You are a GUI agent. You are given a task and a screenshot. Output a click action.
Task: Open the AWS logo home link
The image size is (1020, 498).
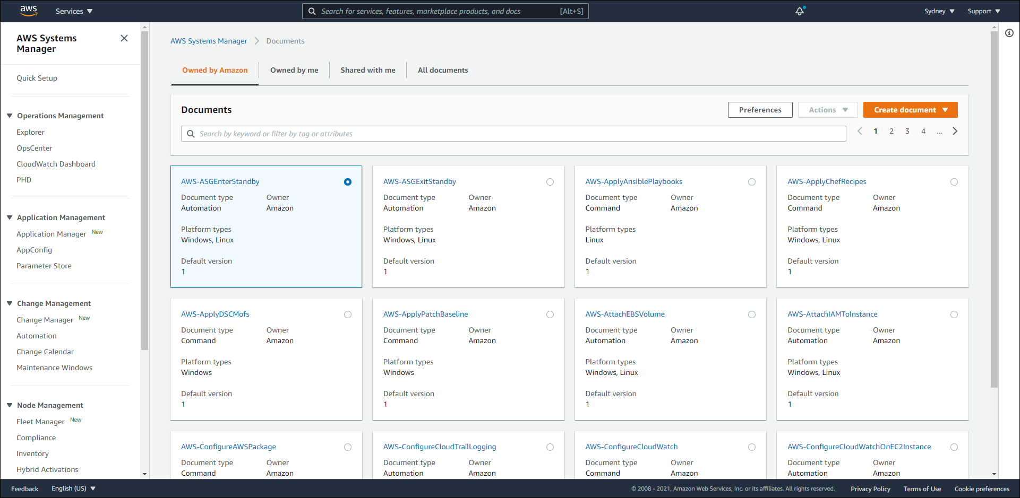(29, 11)
